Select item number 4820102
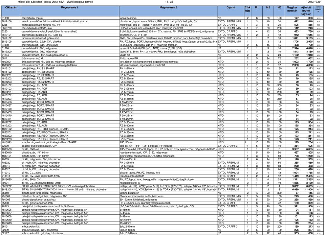Image resolution: width=325 pixels, height=235 pixels. click(x=7, y=129)
